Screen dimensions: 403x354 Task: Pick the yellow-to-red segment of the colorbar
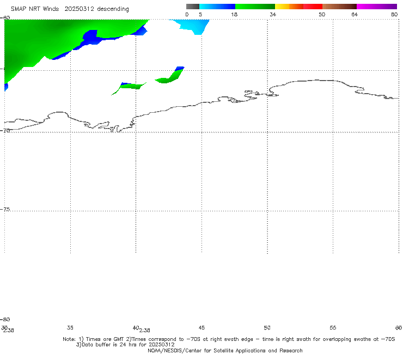(298, 7)
